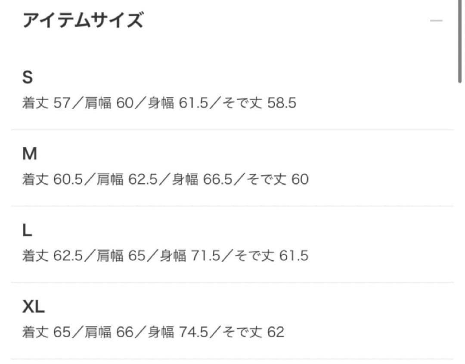Collapse the アイテムサイズ section via minus icon

pos(436,21)
